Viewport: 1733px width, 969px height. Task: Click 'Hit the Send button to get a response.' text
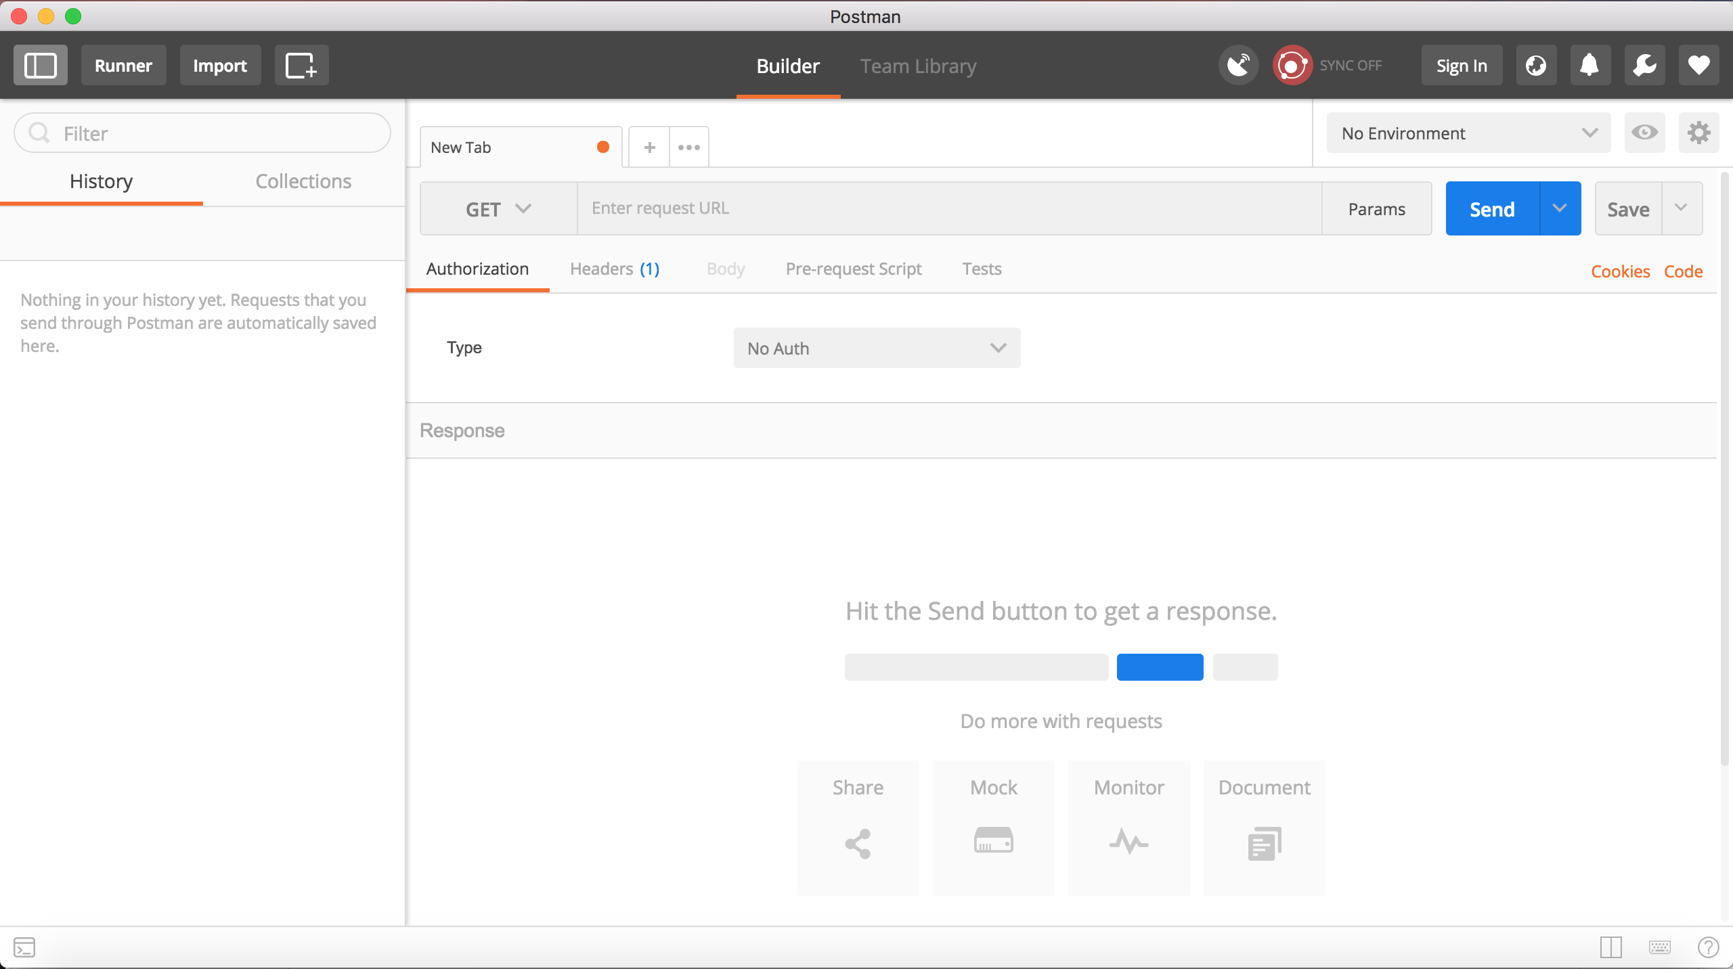[x=1061, y=611]
